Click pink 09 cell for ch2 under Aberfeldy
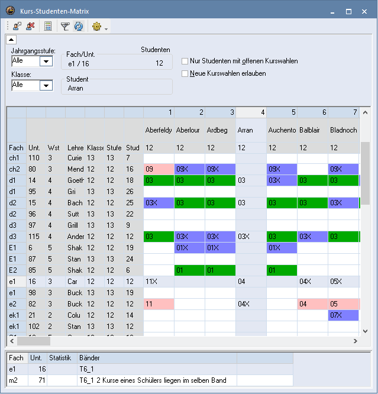The height and width of the screenshot is (394, 378). pos(159,169)
